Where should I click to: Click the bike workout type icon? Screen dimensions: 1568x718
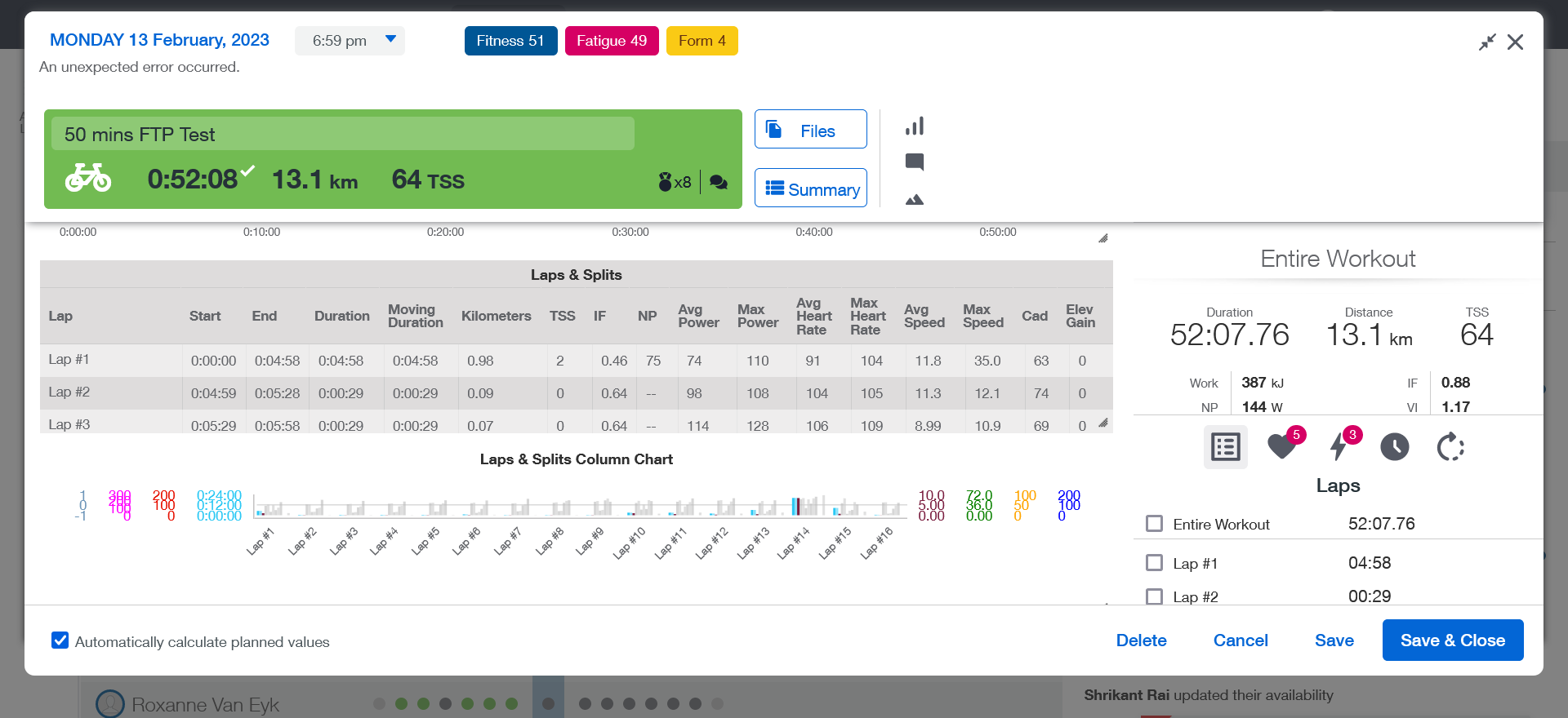88,178
